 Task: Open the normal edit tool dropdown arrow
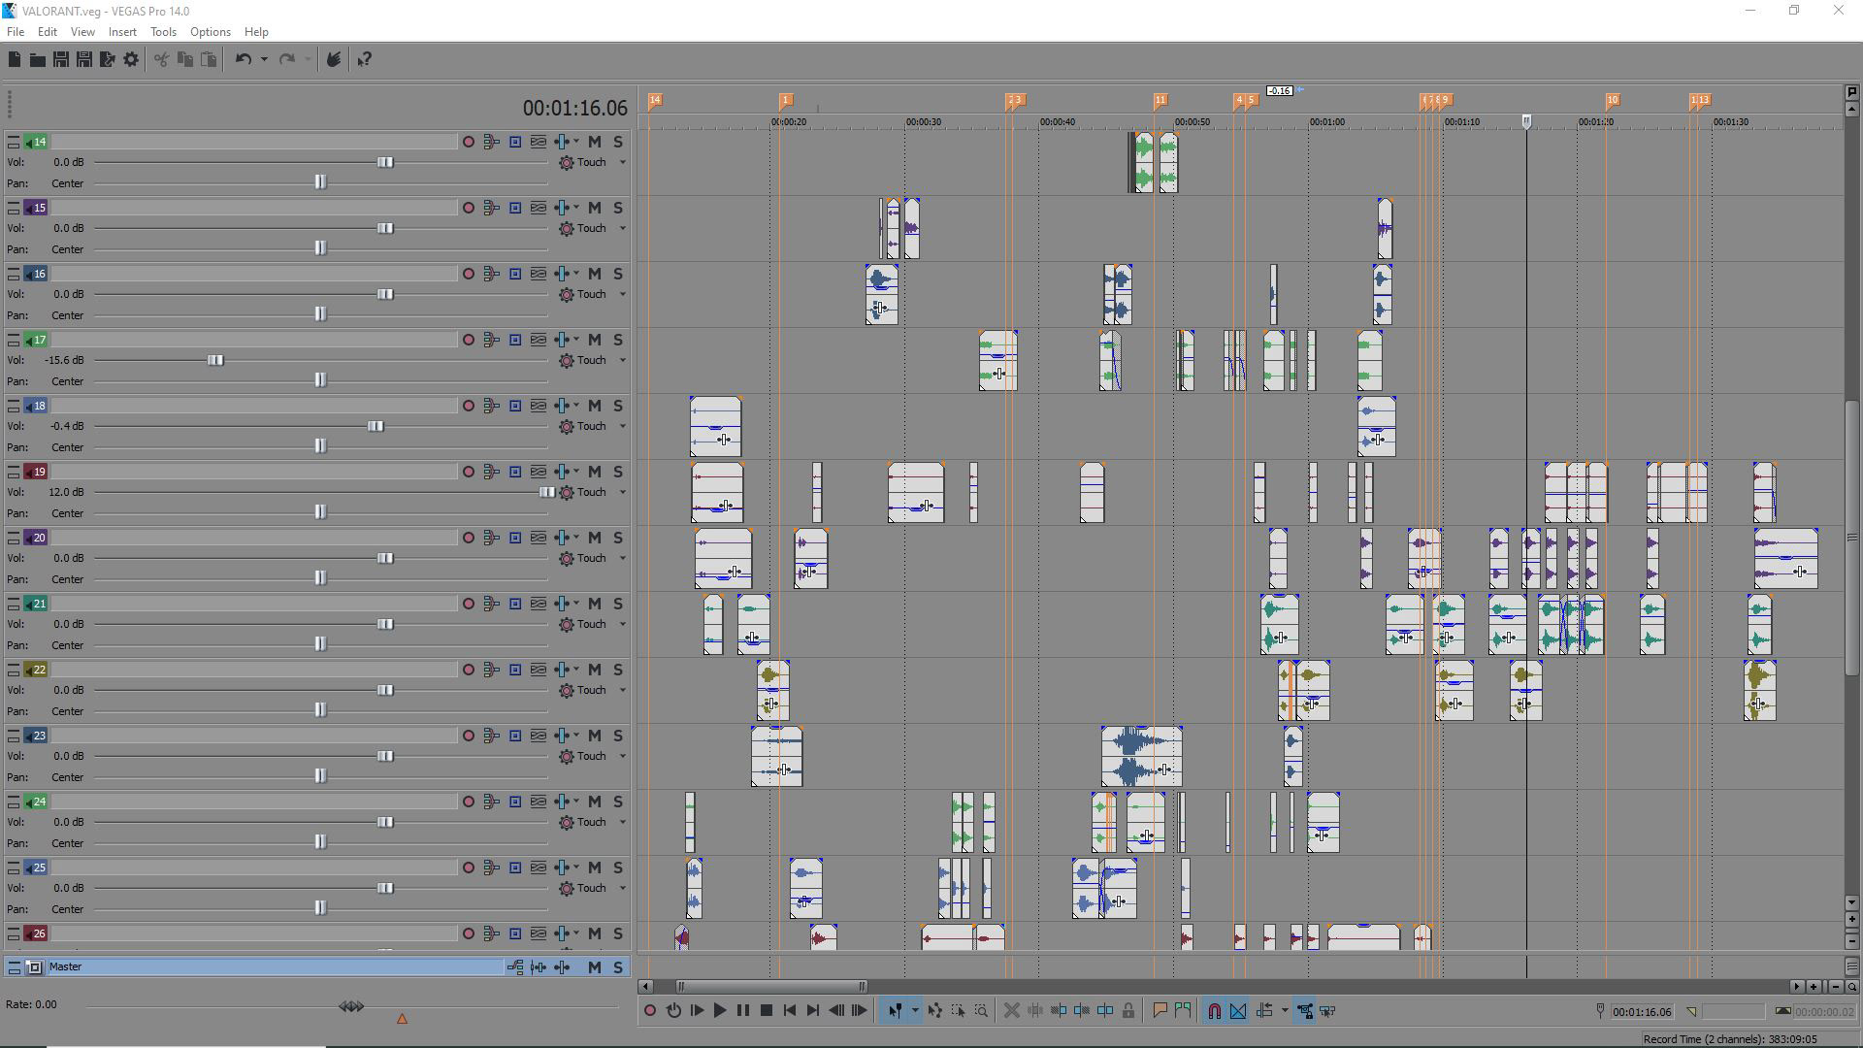click(x=914, y=1011)
